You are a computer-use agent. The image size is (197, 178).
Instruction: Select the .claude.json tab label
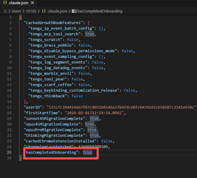coord(18,3)
